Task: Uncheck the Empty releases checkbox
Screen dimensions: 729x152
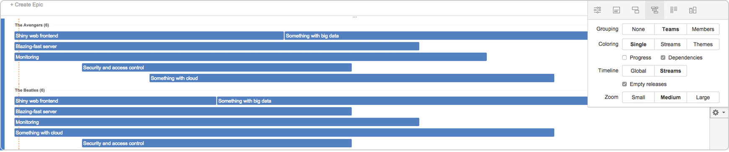Action: click(624, 84)
